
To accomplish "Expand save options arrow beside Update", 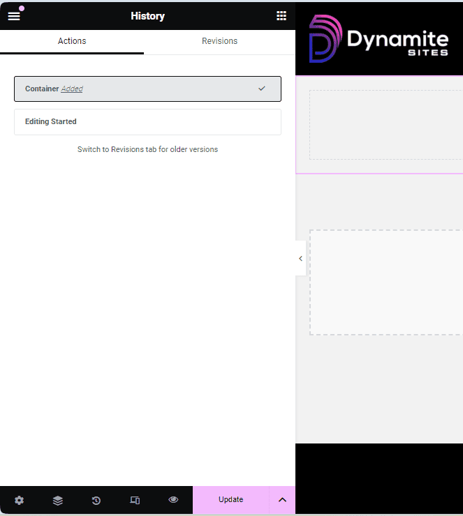I will [x=282, y=500].
